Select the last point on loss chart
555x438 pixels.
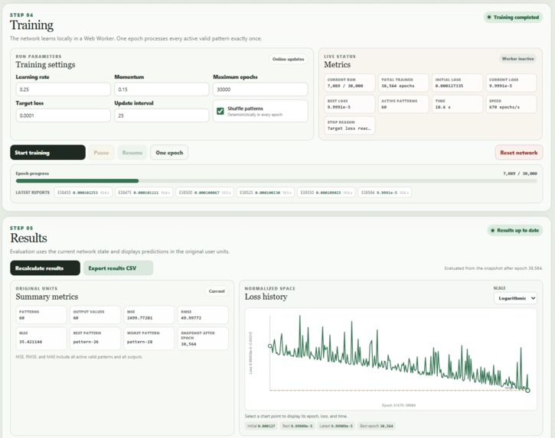(527, 391)
